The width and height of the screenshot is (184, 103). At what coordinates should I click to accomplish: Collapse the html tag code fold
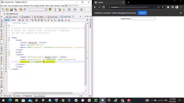pyautogui.click(x=9, y=37)
